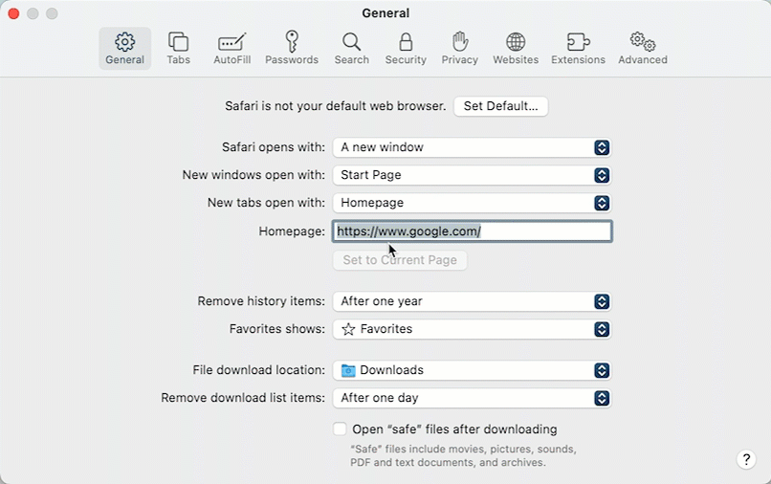771x484 pixels.
Task: Click the 'General' window title text
Action: pos(385,13)
